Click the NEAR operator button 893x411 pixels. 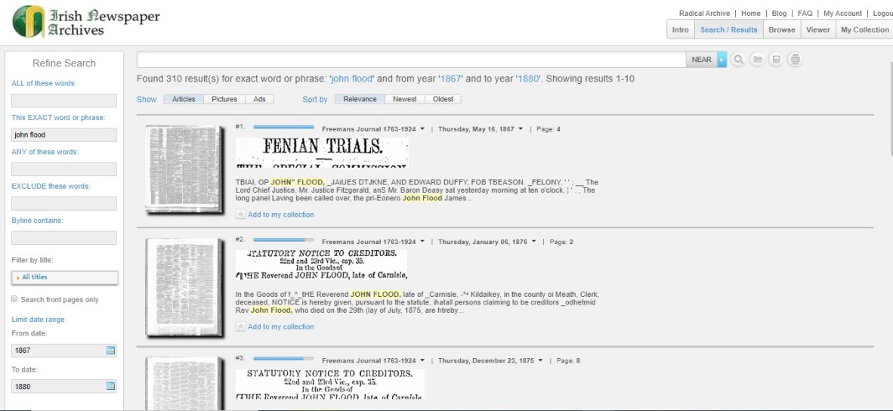point(701,59)
